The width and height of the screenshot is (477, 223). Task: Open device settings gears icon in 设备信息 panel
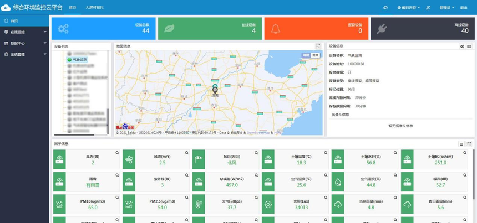coord(462,46)
